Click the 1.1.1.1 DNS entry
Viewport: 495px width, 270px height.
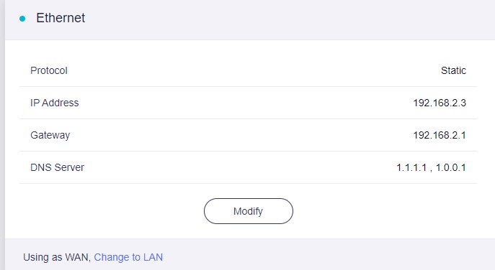411,167
